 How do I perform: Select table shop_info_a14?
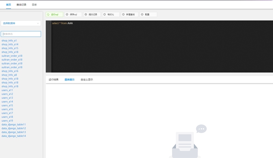(10, 44)
